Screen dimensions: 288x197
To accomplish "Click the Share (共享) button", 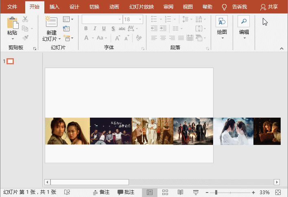I will pyautogui.click(x=269, y=7).
